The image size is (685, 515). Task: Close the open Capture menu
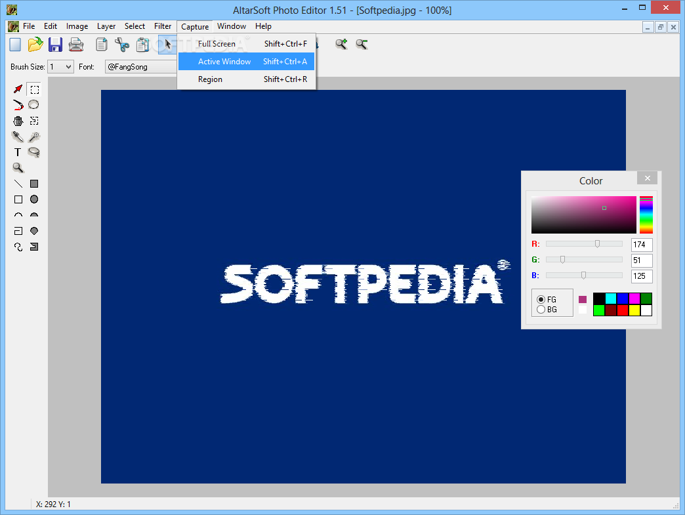coord(195,27)
